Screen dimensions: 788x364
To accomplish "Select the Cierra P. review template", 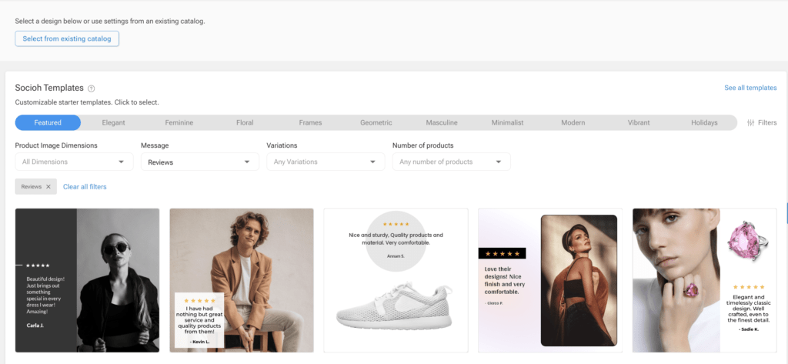I will pos(549,280).
